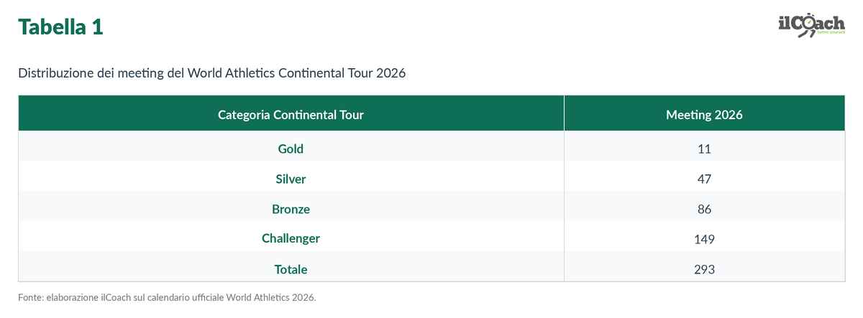This screenshot has height=318, width=863.
Task: Click the Meeting 2026 column header
Action: click(704, 115)
